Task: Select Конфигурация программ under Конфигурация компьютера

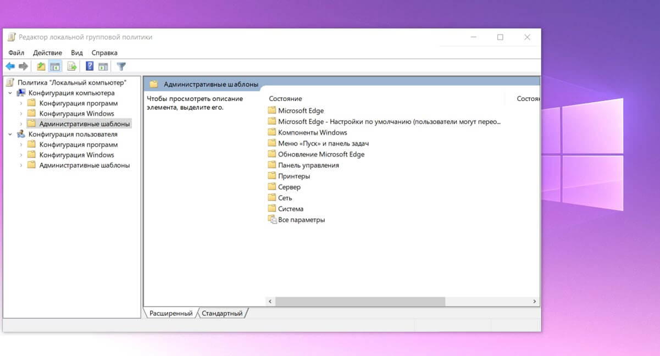Action: coord(78,103)
